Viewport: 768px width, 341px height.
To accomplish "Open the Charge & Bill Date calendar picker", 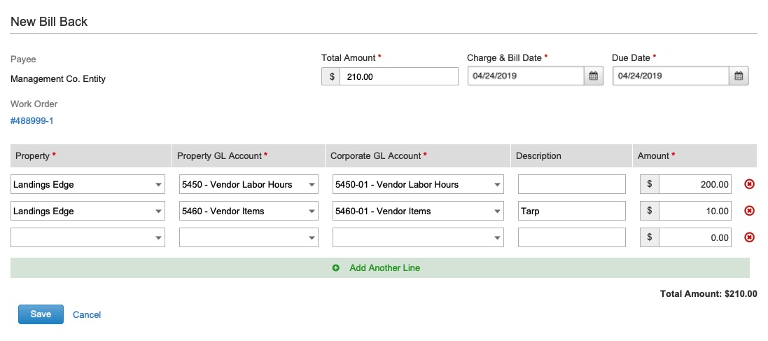I will pos(593,76).
